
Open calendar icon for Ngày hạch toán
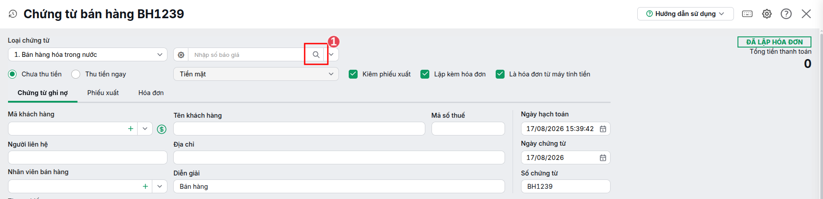pos(603,129)
